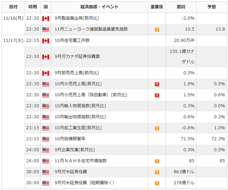
Task: Select the 前回 column header
Action: (181, 7)
